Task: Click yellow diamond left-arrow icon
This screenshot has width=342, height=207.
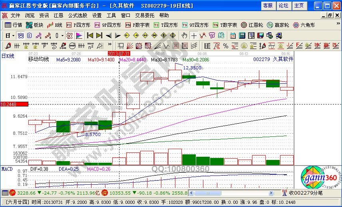Action: click(x=127, y=35)
